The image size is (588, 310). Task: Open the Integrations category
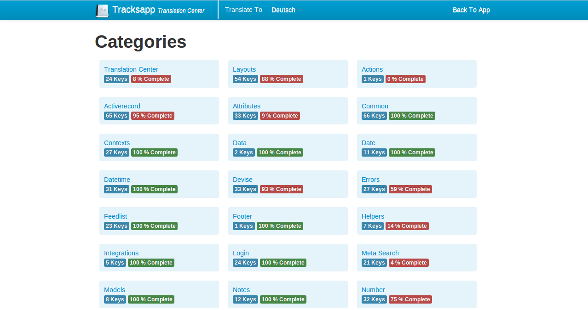[x=121, y=253]
